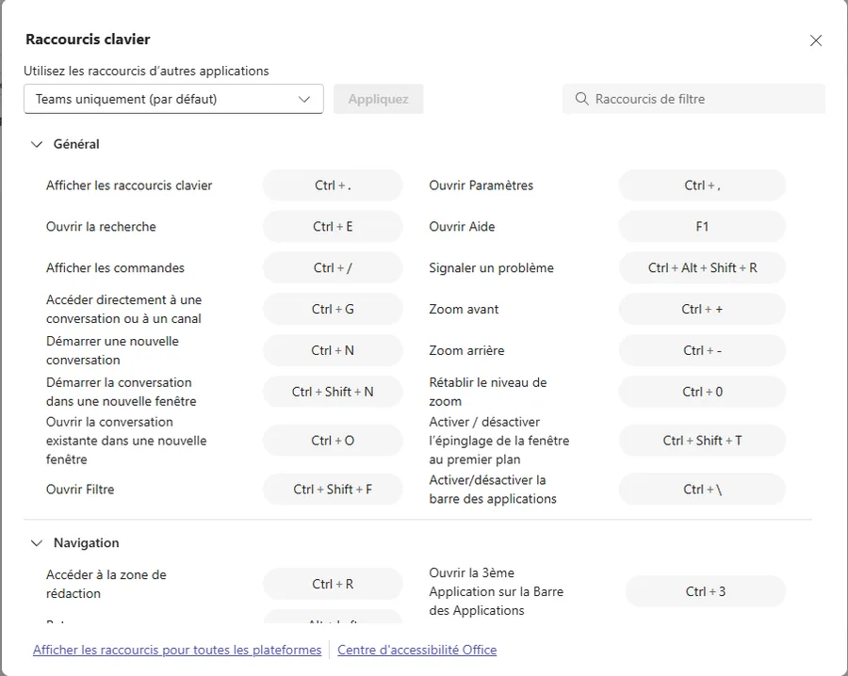The height and width of the screenshot is (676, 848).
Task: Select 'Ouvrir Paramètres' label
Action: [481, 185]
